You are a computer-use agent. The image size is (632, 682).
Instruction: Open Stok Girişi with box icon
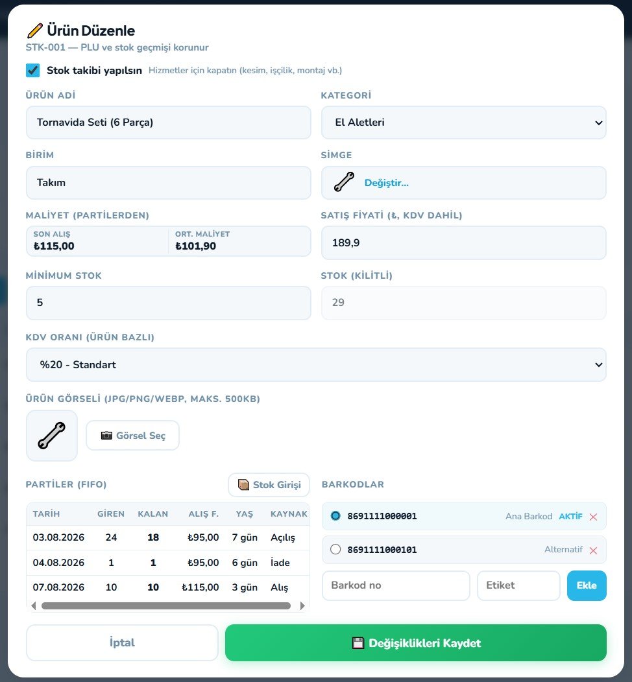269,484
